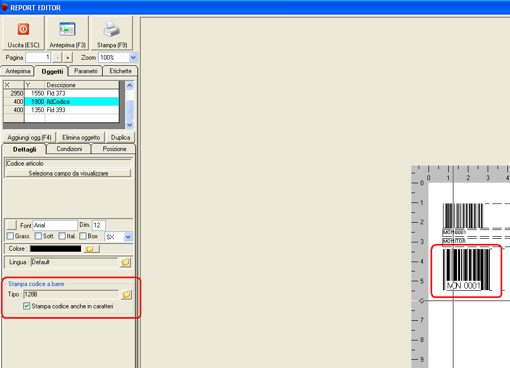The image size is (510, 368).
Task: Click Aggiungi ogg.(F4) button
Action: [x=29, y=138]
